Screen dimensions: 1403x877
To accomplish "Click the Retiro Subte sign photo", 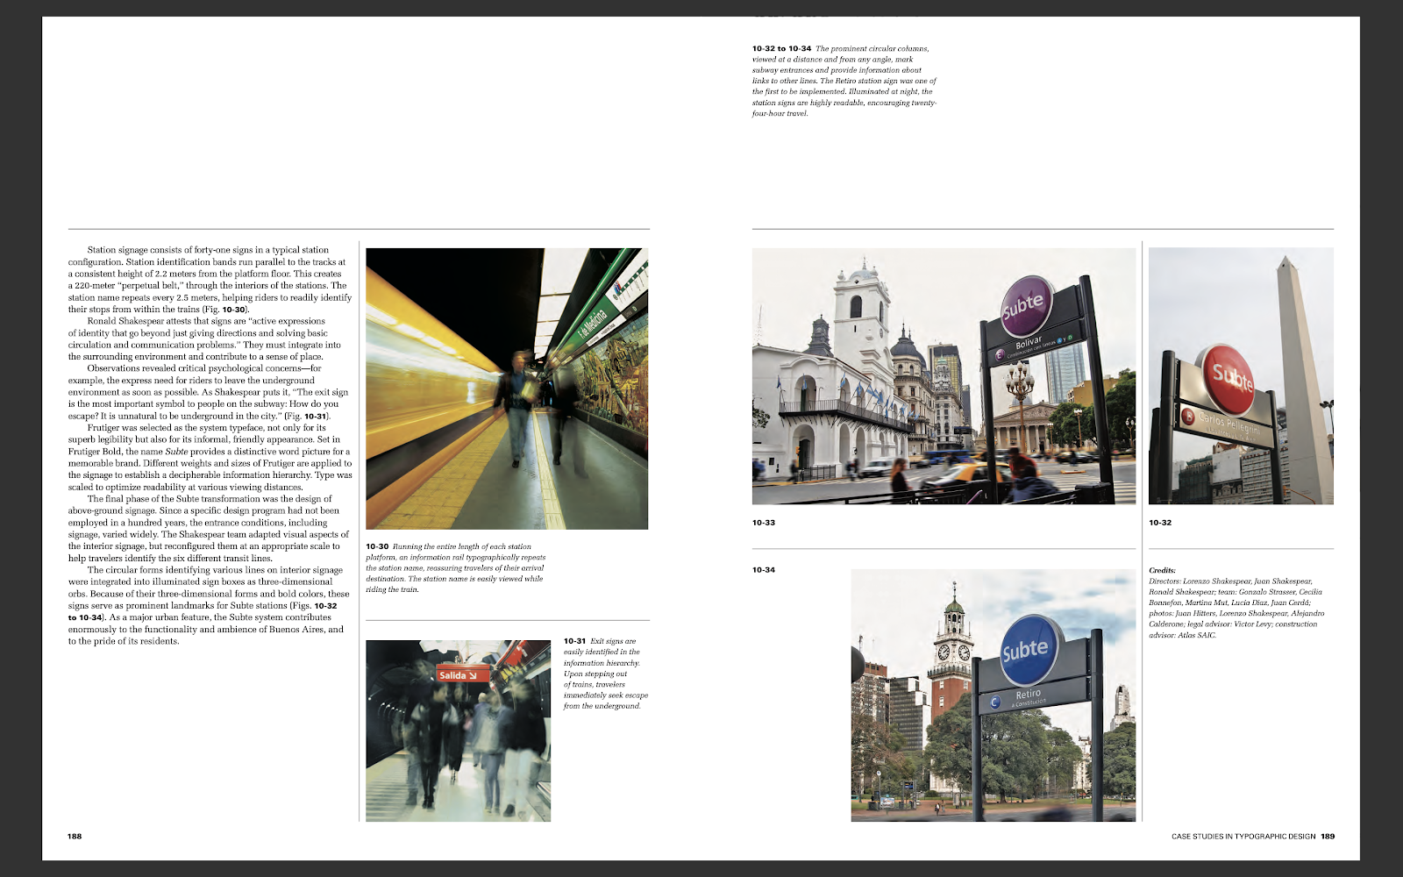I will tap(993, 695).
